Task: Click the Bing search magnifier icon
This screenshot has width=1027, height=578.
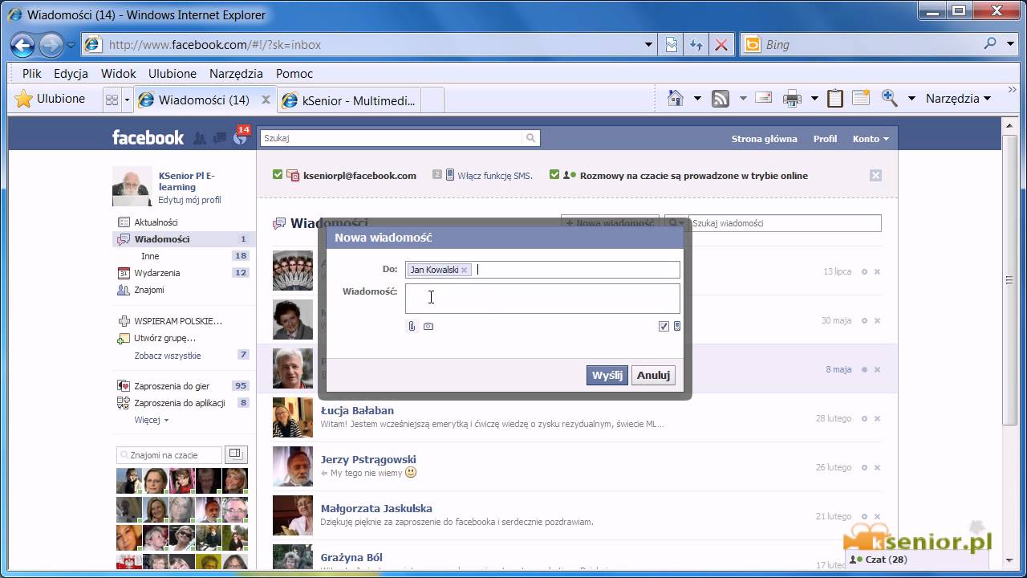Action: tap(990, 44)
